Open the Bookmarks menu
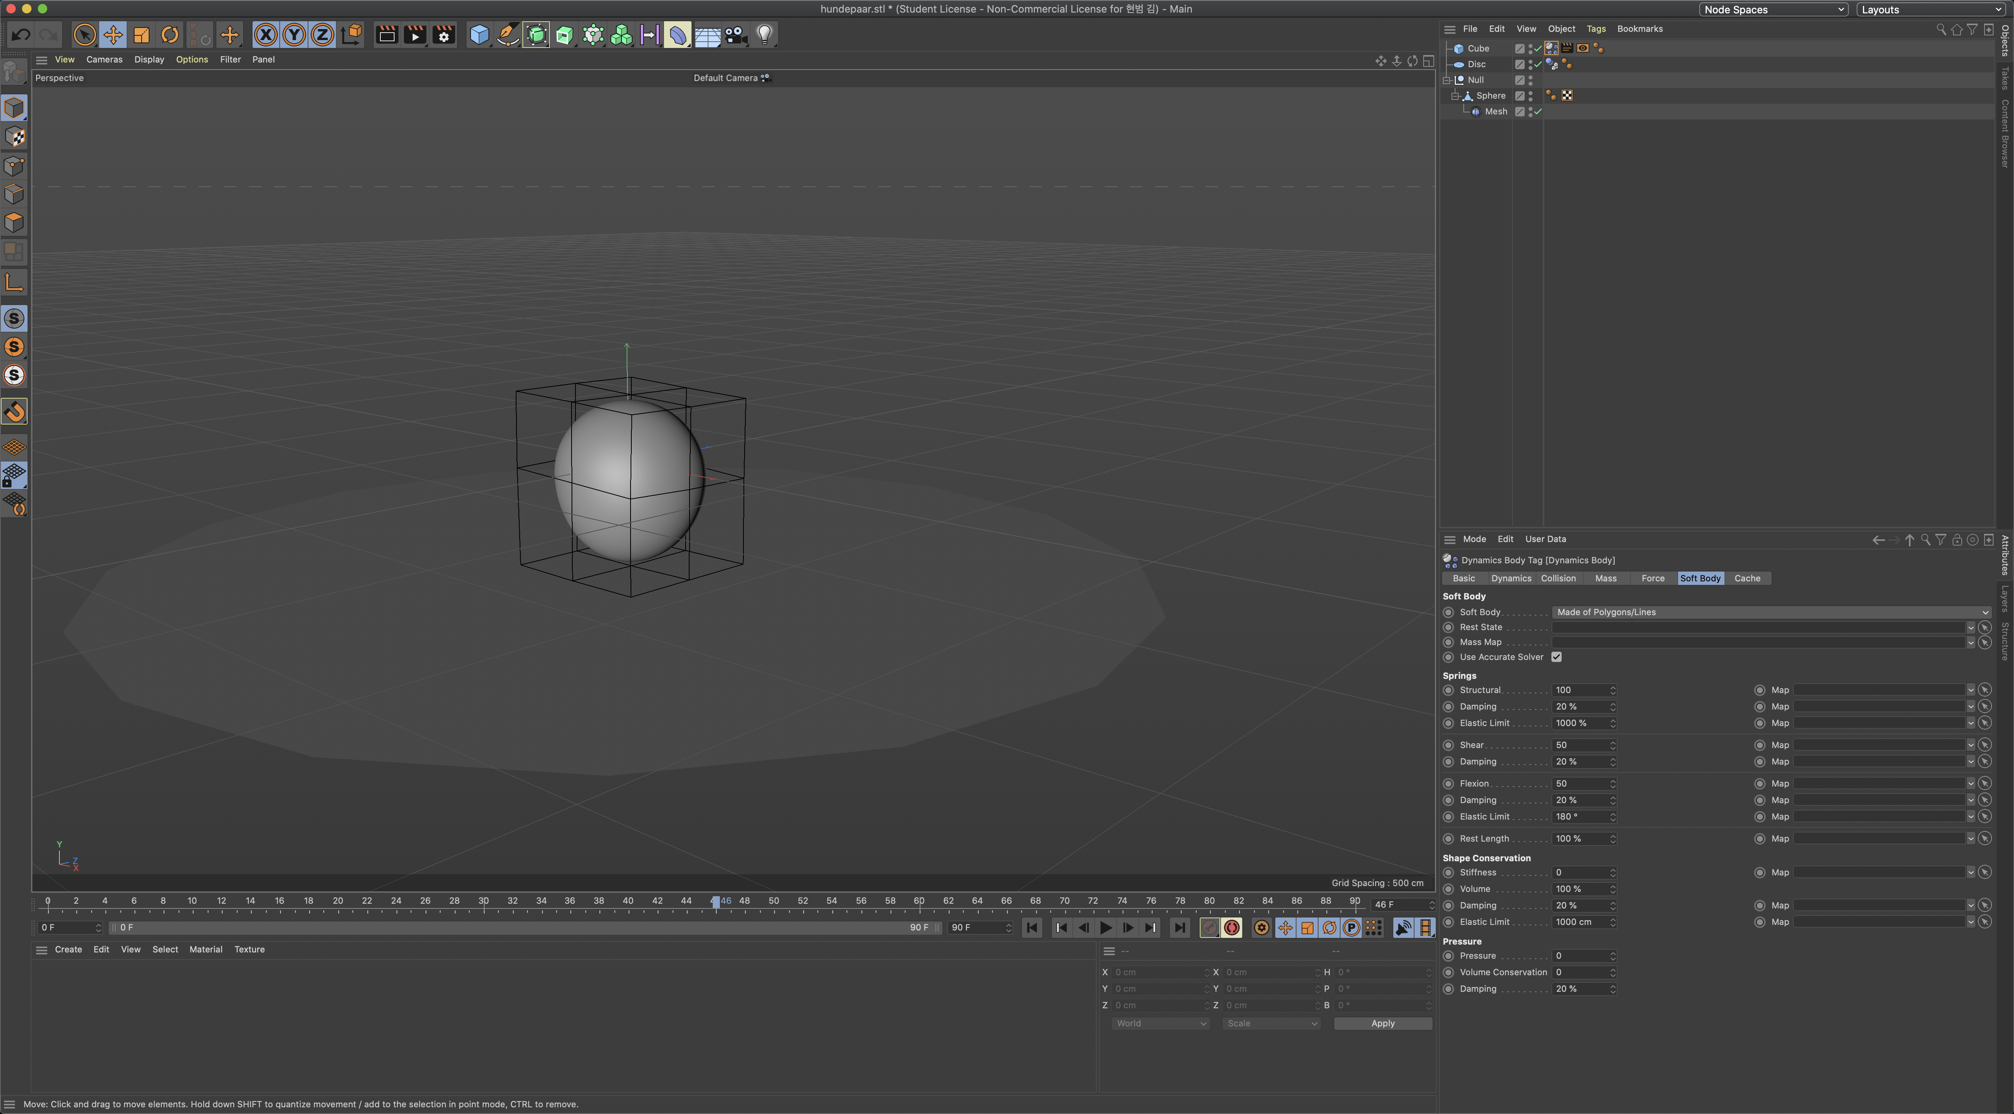Image resolution: width=2014 pixels, height=1114 pixels. pyautogui.click(x=1640, y=29)
